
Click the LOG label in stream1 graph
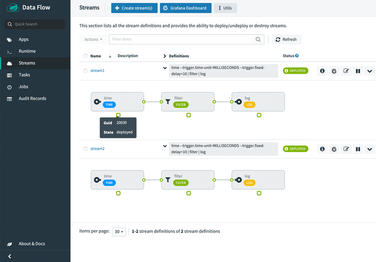(250, 104)
